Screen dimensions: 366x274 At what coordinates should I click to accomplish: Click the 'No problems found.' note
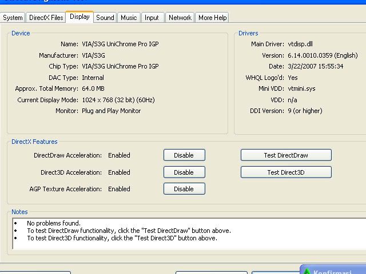tap(54, 223)
